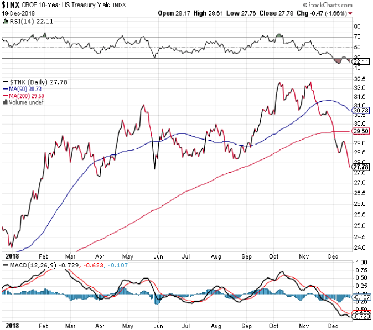Click the 27.78 last price tag
This screenshot has width=373, height=330.
coord(361,167)
